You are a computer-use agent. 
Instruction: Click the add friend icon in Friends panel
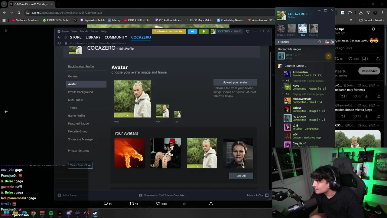tap(332, 42)
